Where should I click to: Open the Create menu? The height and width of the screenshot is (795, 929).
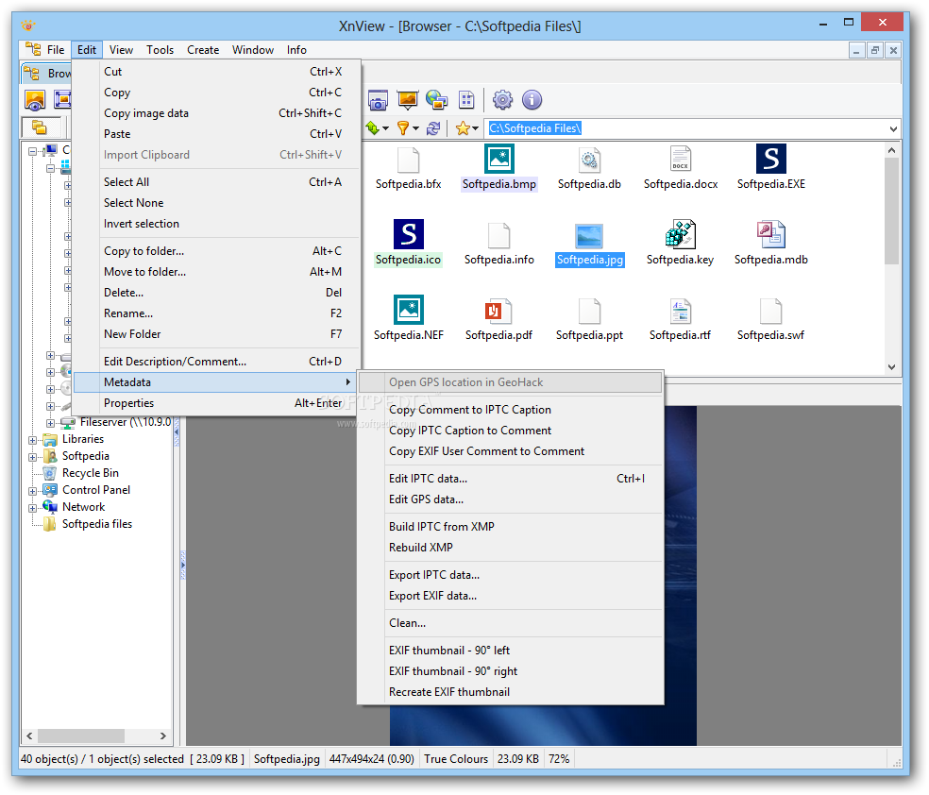tap(203, 50)
